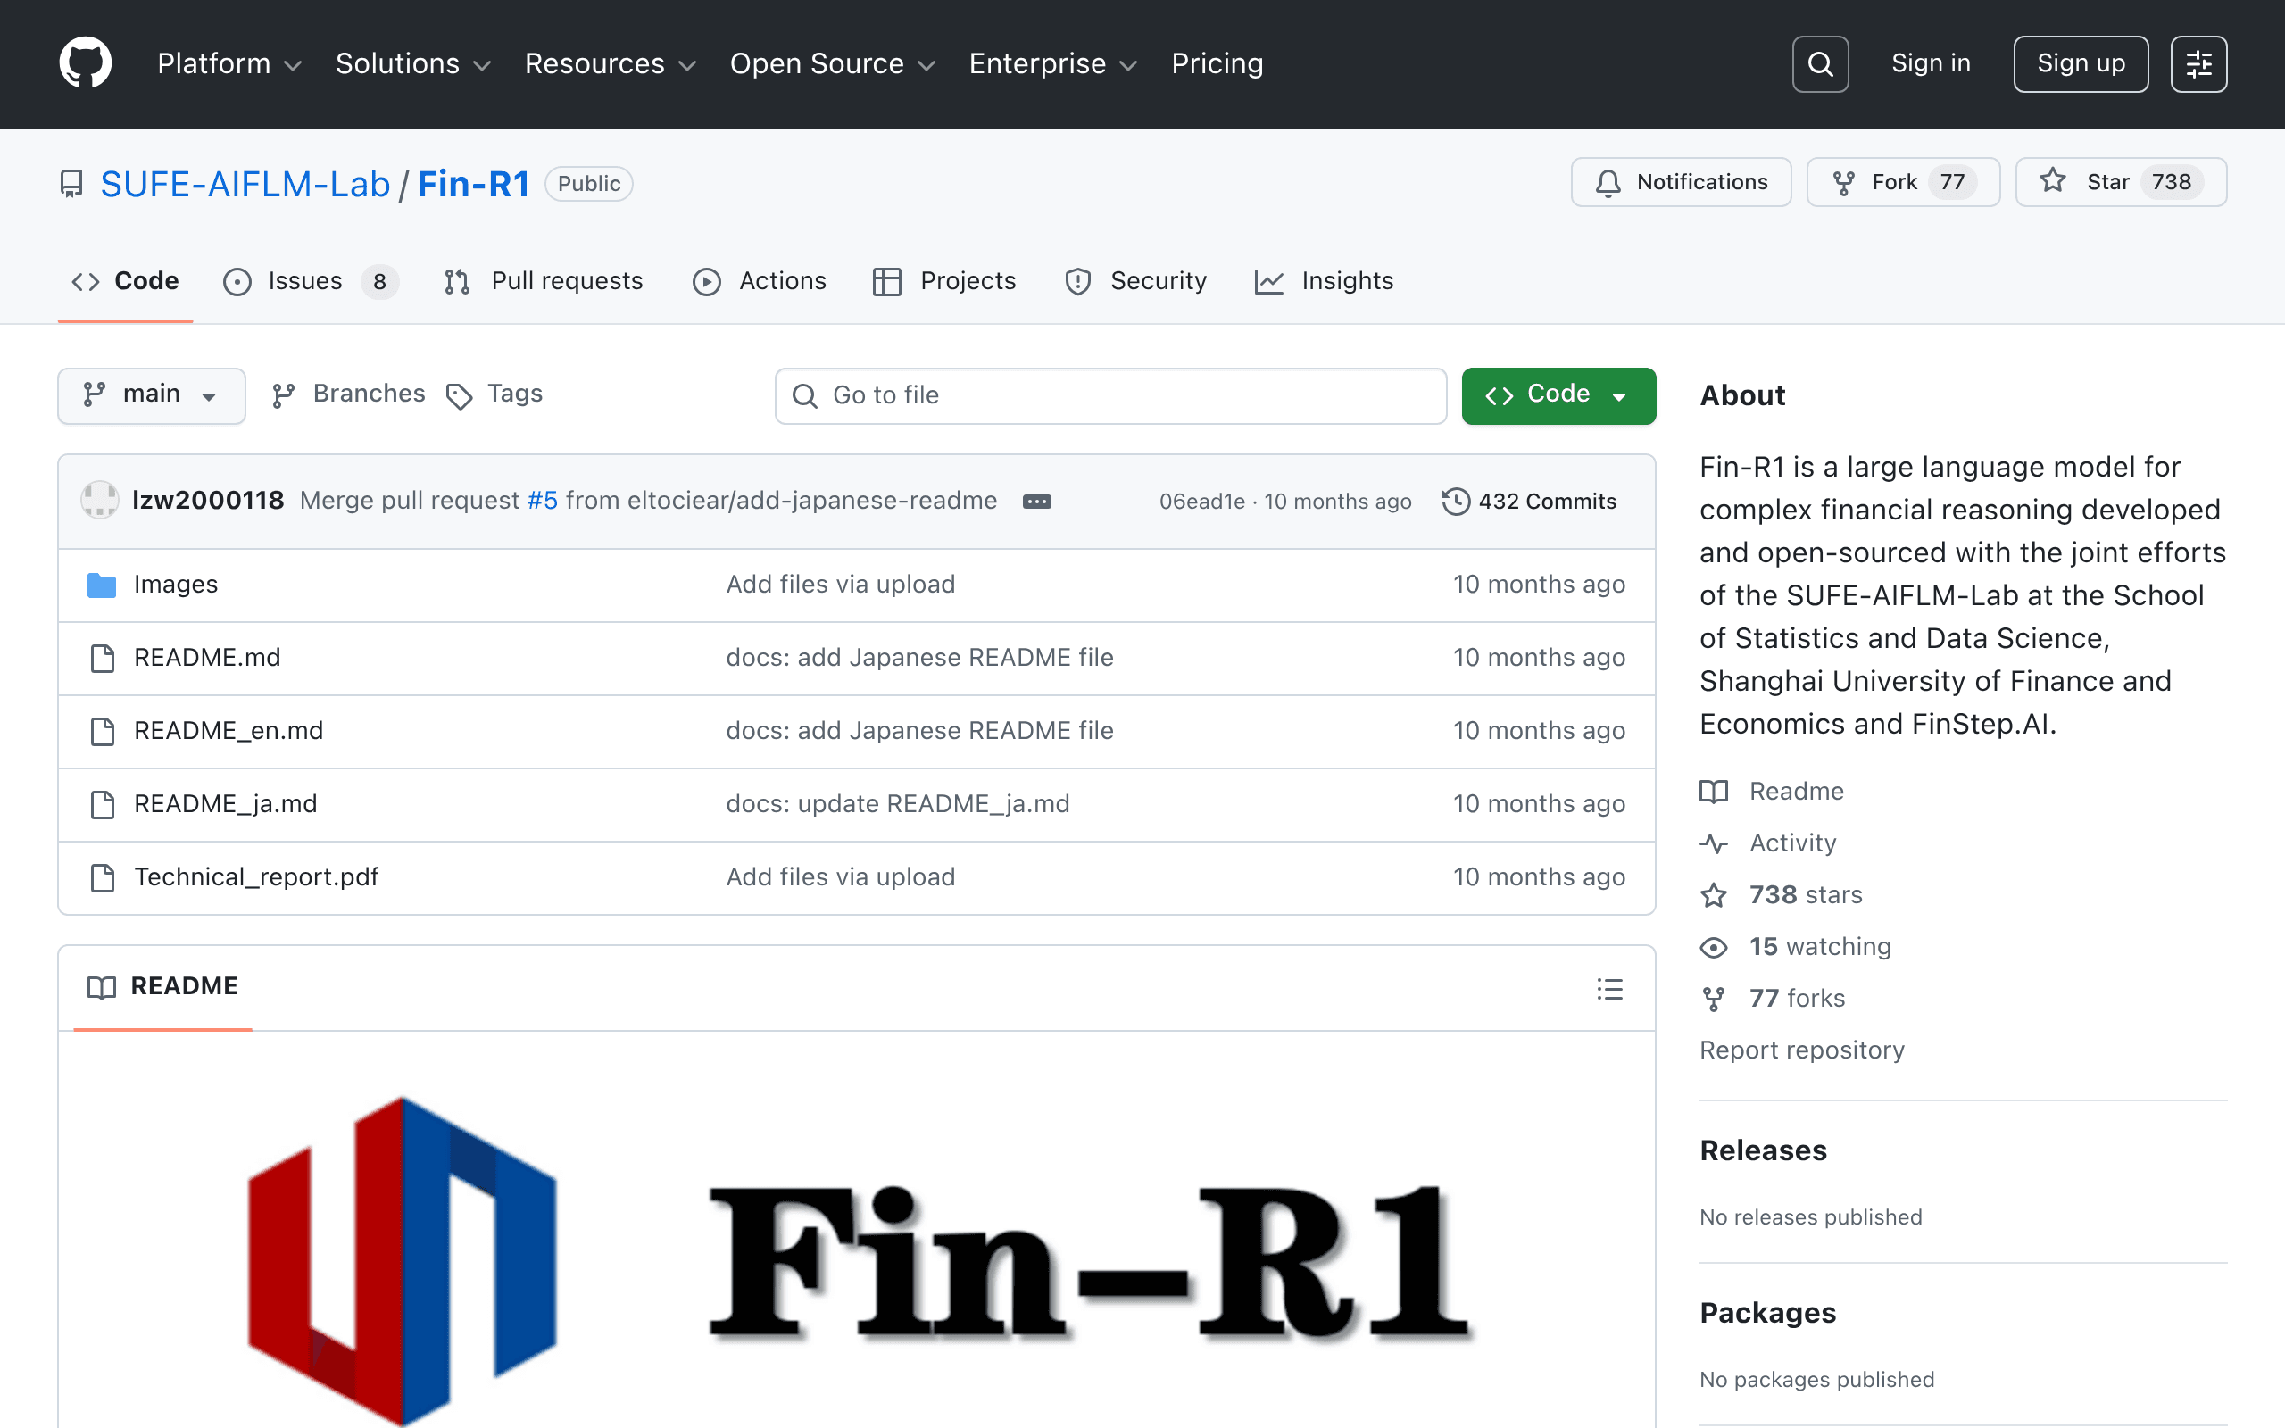The image size is (2285, 1428).
Task: Switch to Security tab
Action: tap(1136, 281)
